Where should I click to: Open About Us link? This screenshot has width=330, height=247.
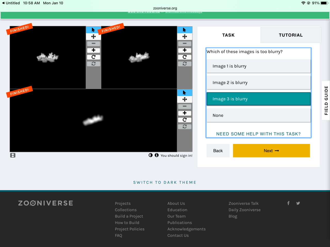(176, 204)
